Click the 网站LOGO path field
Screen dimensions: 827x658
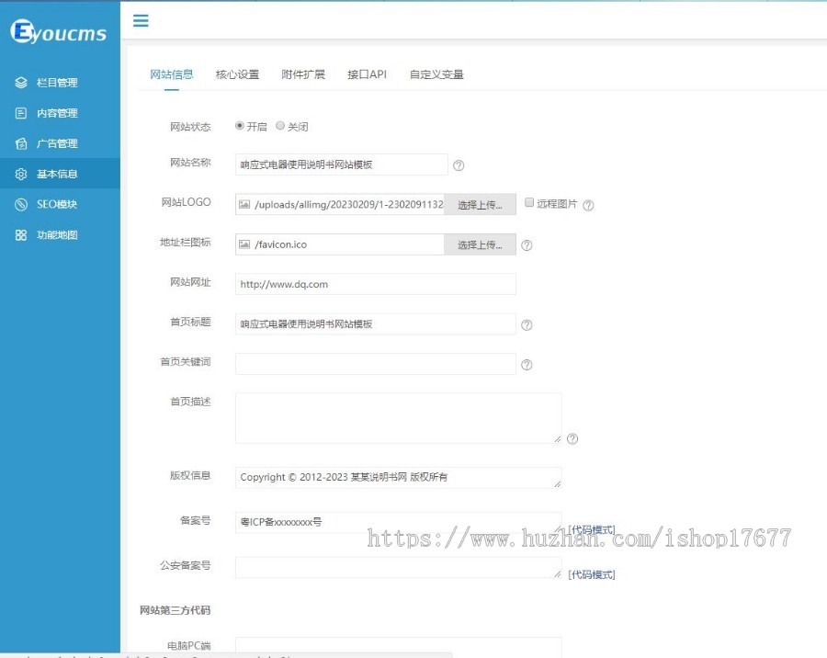click(340, 204)
